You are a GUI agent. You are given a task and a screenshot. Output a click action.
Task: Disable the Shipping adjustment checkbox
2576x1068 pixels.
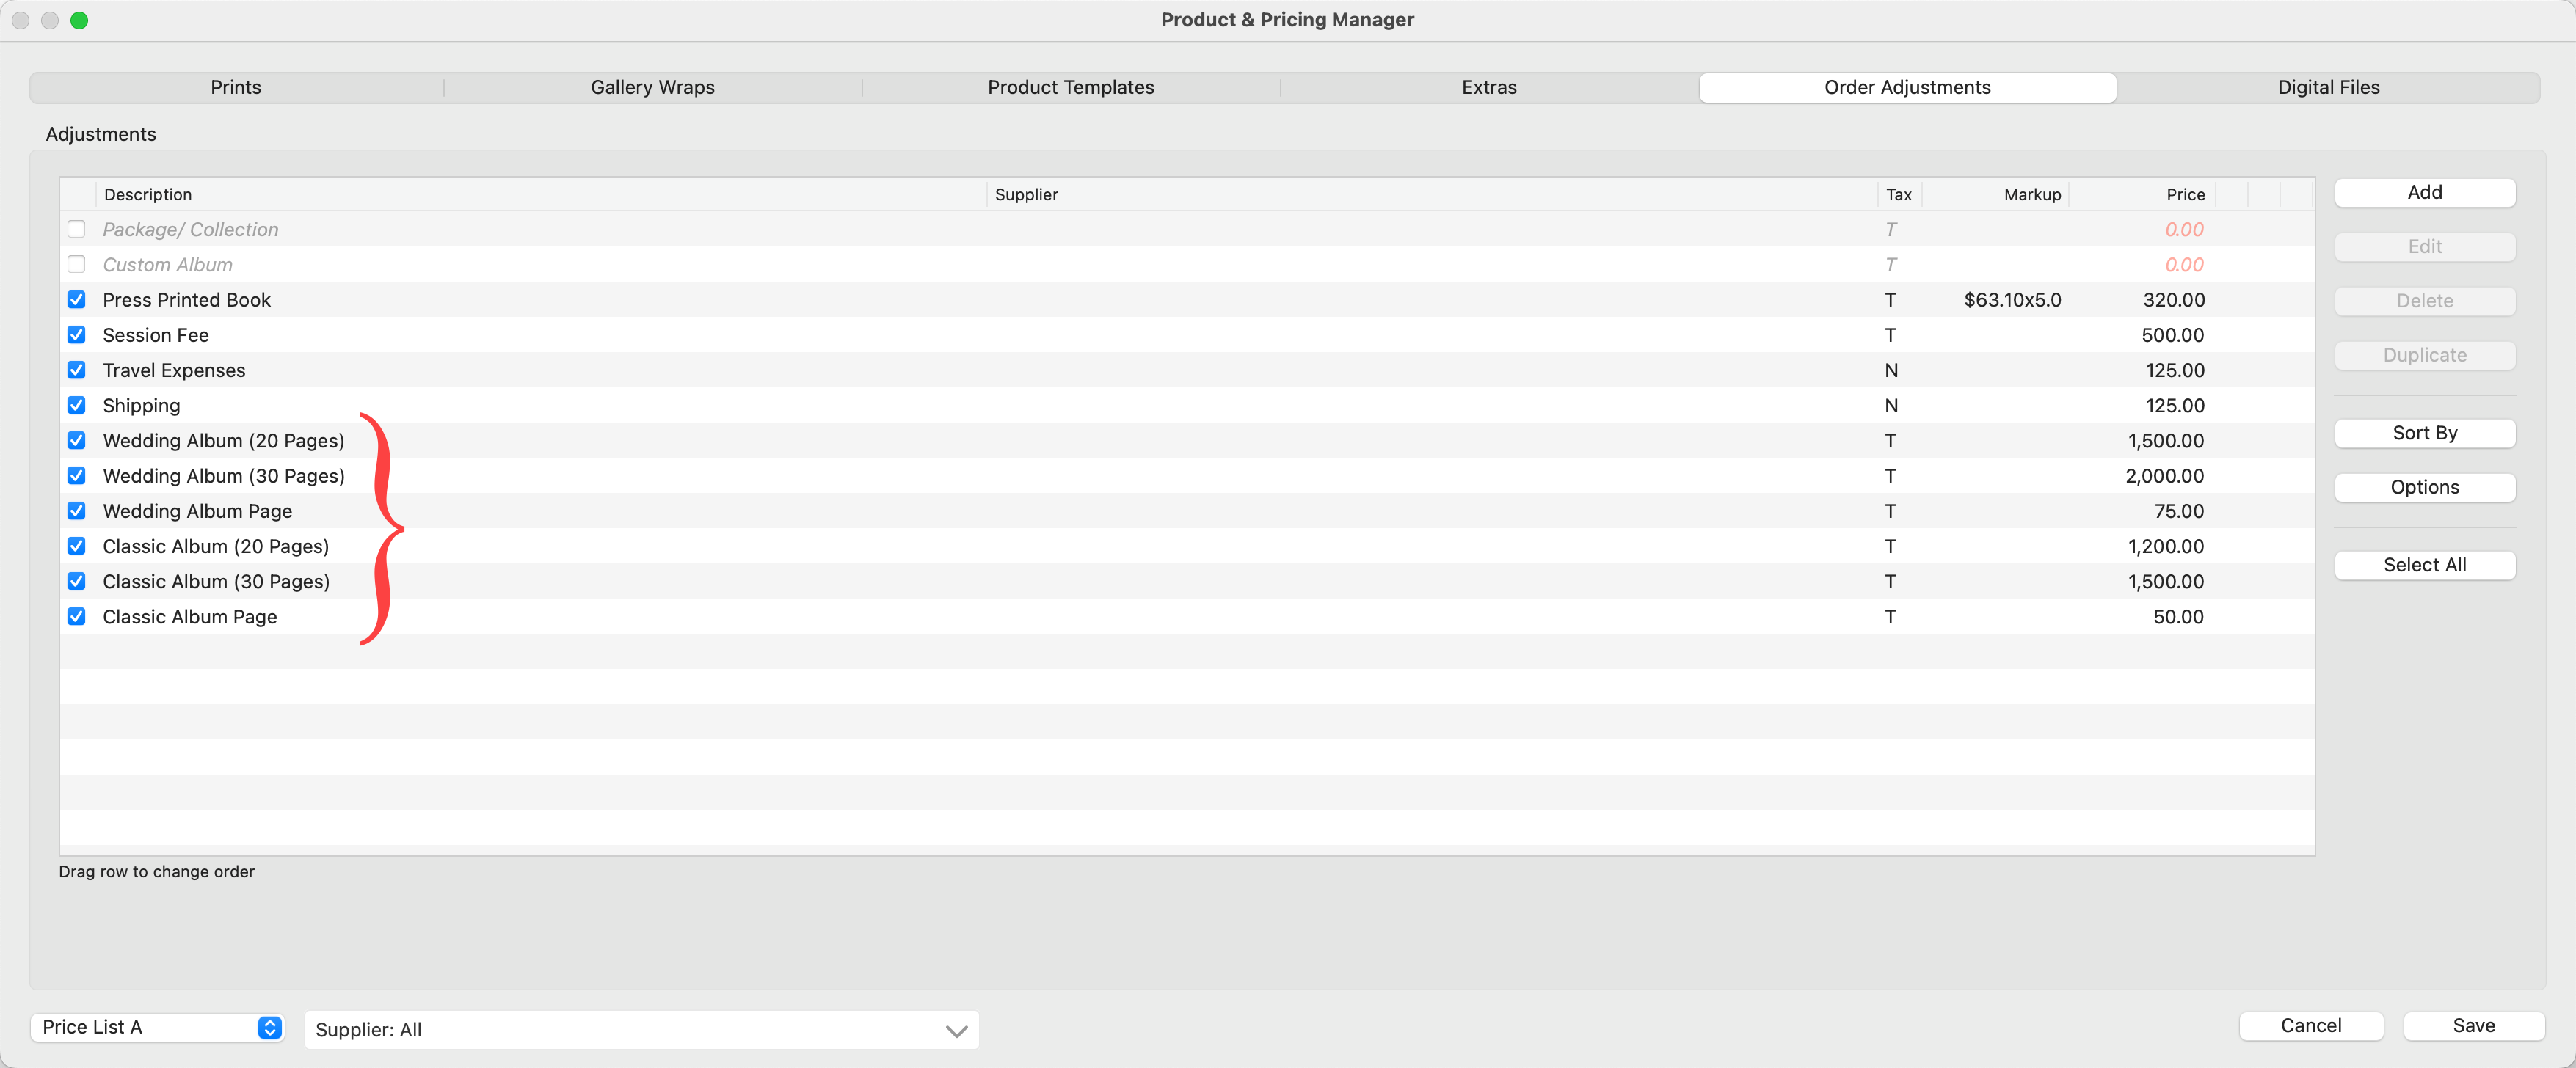[x=76, y=406]
